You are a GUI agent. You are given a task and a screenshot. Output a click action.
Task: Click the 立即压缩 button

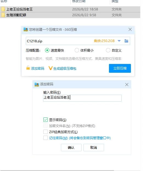pos(120,68)
